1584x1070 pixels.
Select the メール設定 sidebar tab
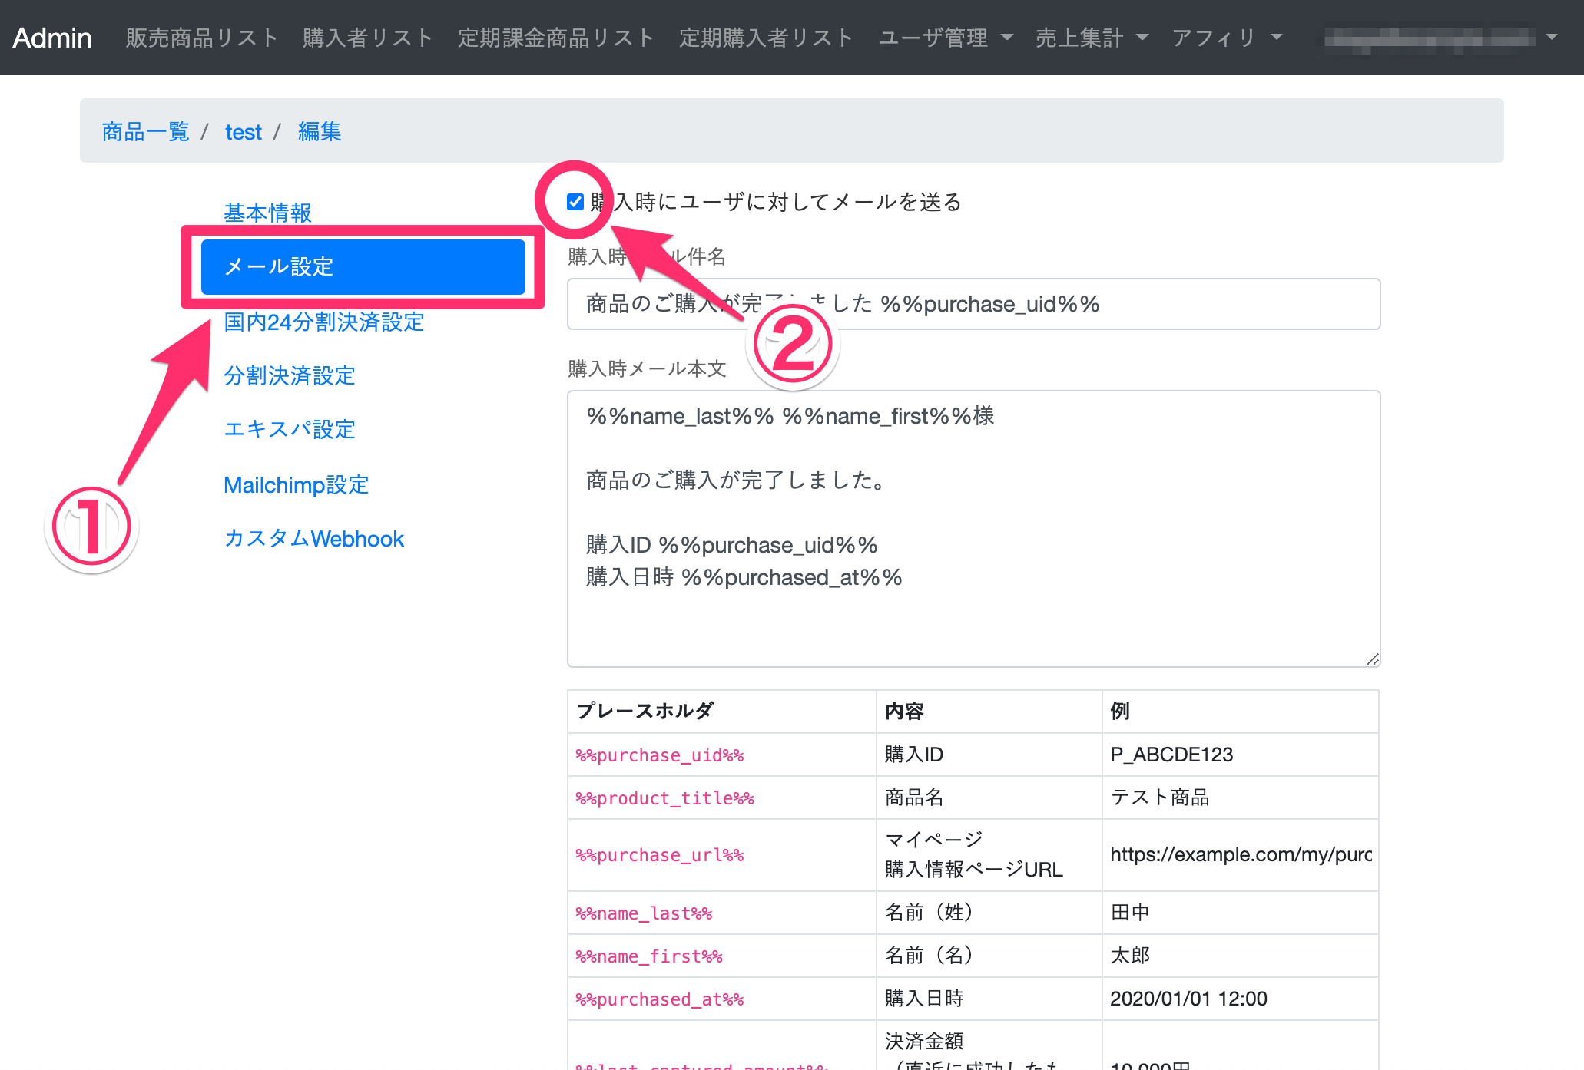point(363,267)
